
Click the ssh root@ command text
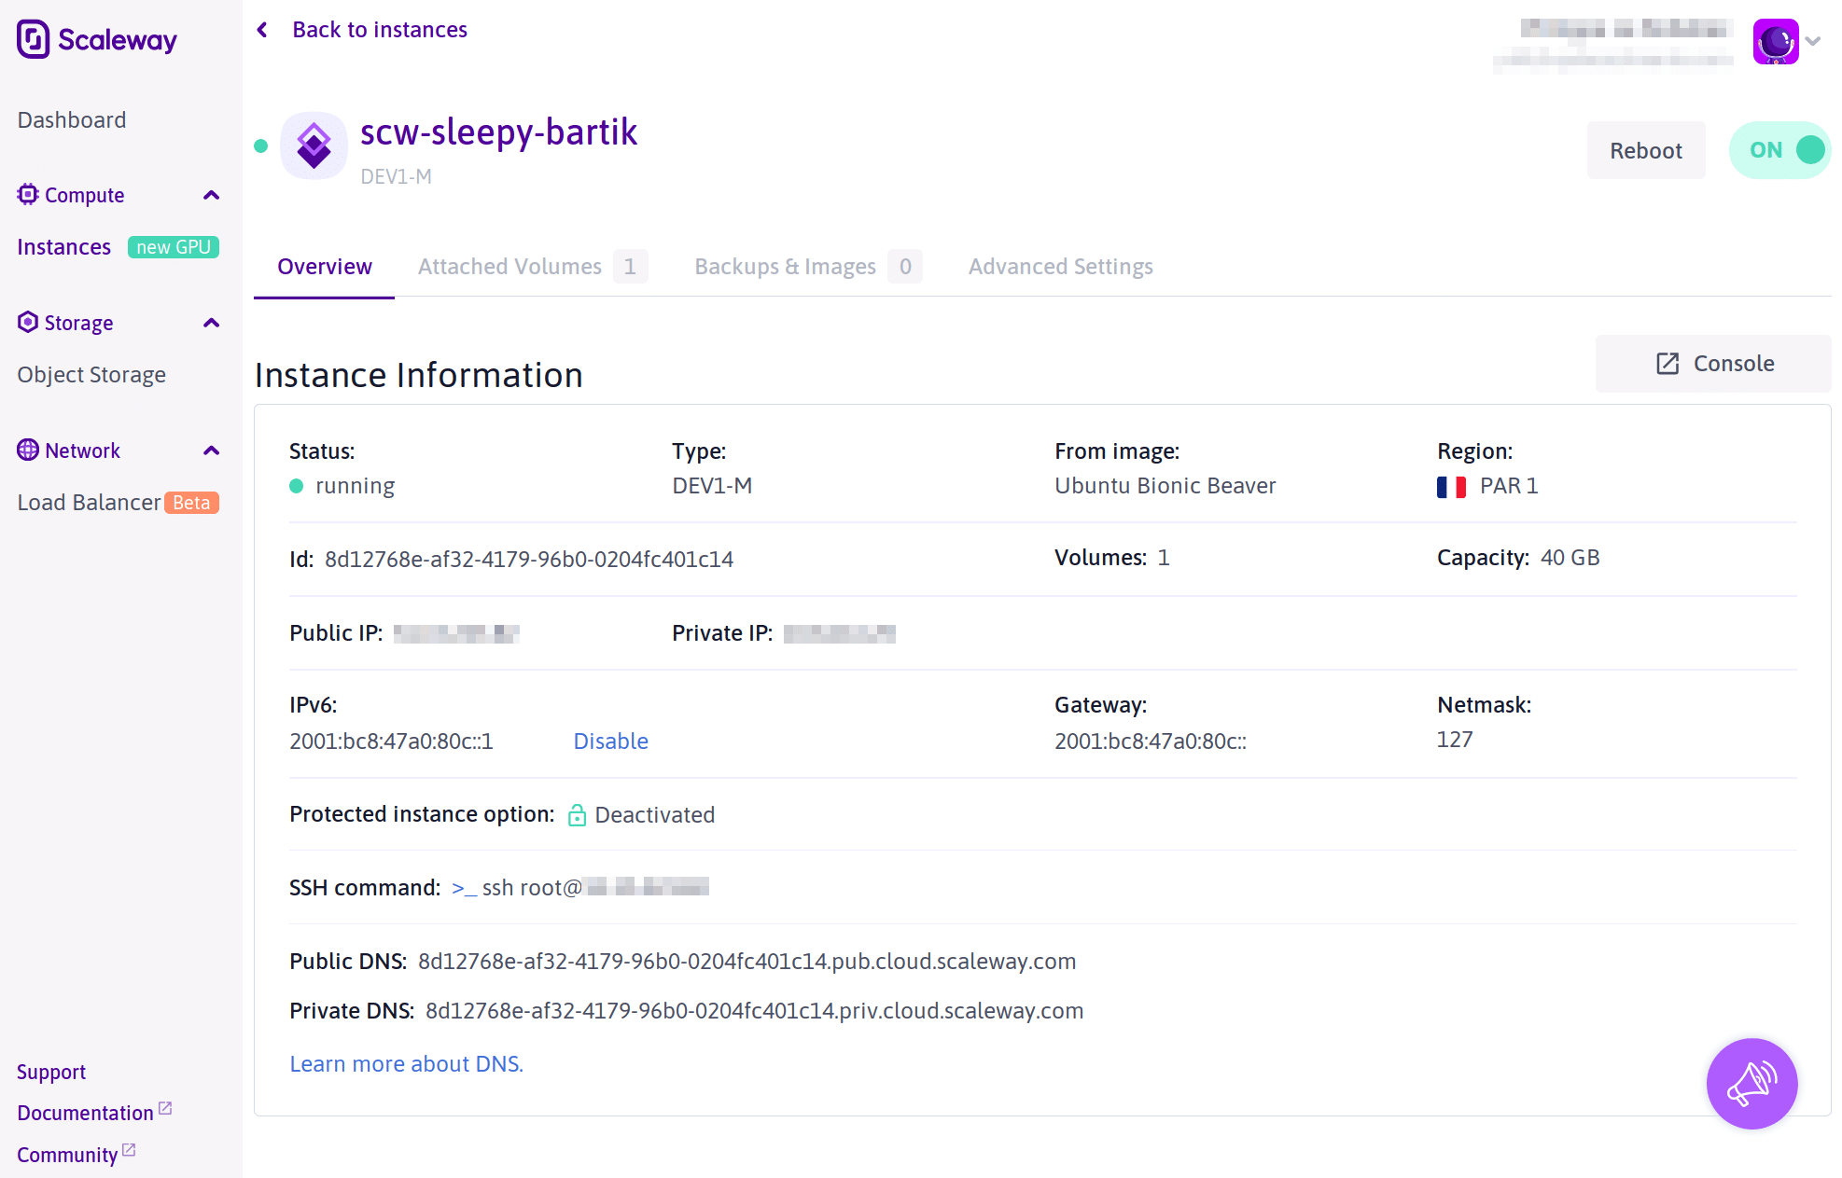(x=531, y=888)
